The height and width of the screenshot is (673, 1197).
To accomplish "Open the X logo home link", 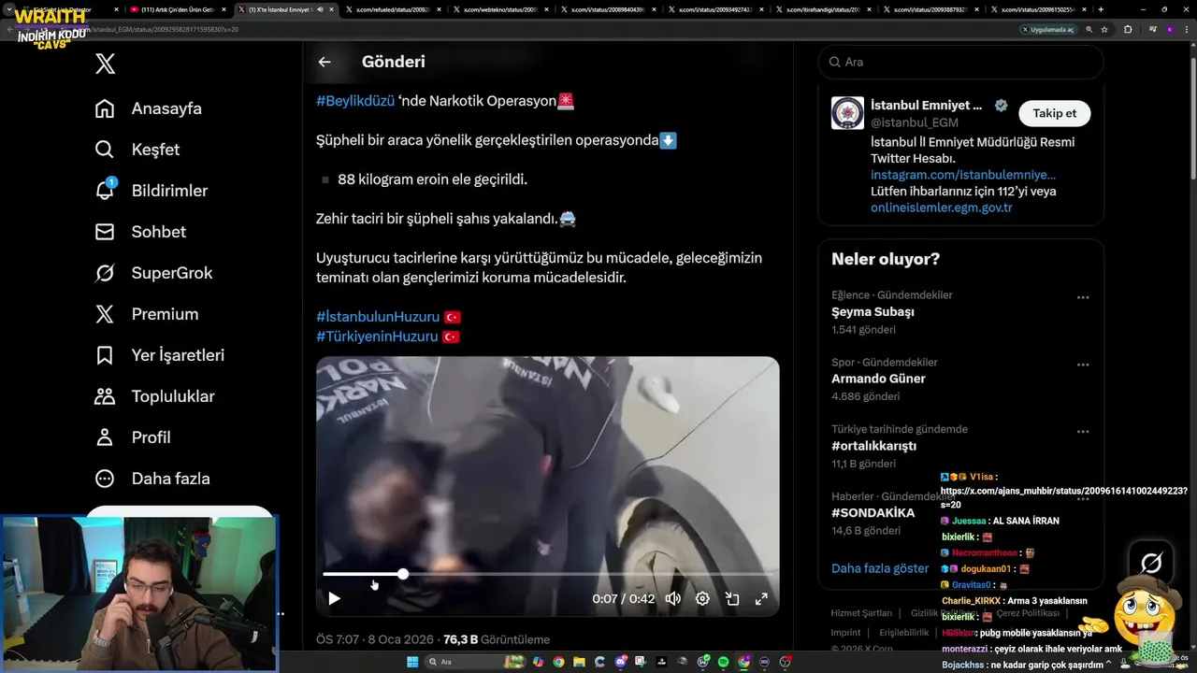I will coord(105,64).
